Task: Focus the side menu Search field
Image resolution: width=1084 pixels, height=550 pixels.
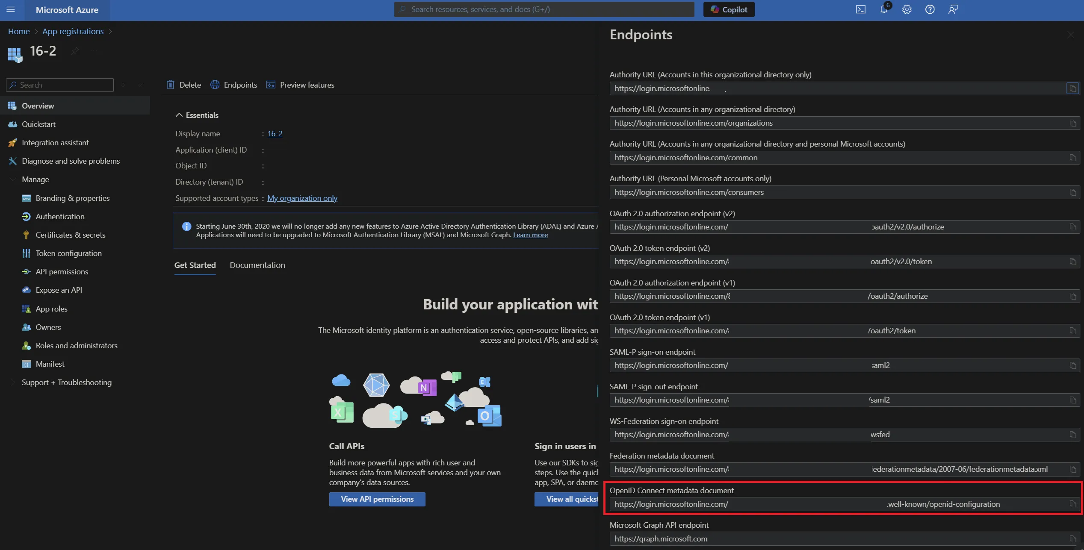Action: coord(60,85)
